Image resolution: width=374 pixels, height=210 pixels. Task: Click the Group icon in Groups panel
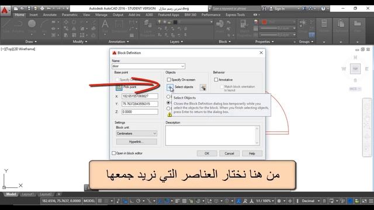pyautogui.click(x=303, y=26)
